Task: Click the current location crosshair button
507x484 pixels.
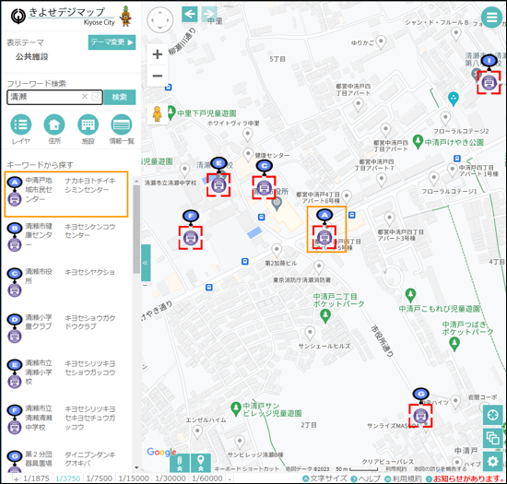Action: [492, 415]
